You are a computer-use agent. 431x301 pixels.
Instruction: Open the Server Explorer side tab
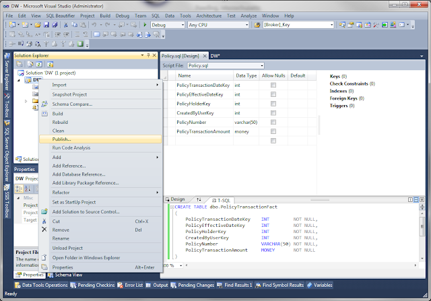click(7, 72)
